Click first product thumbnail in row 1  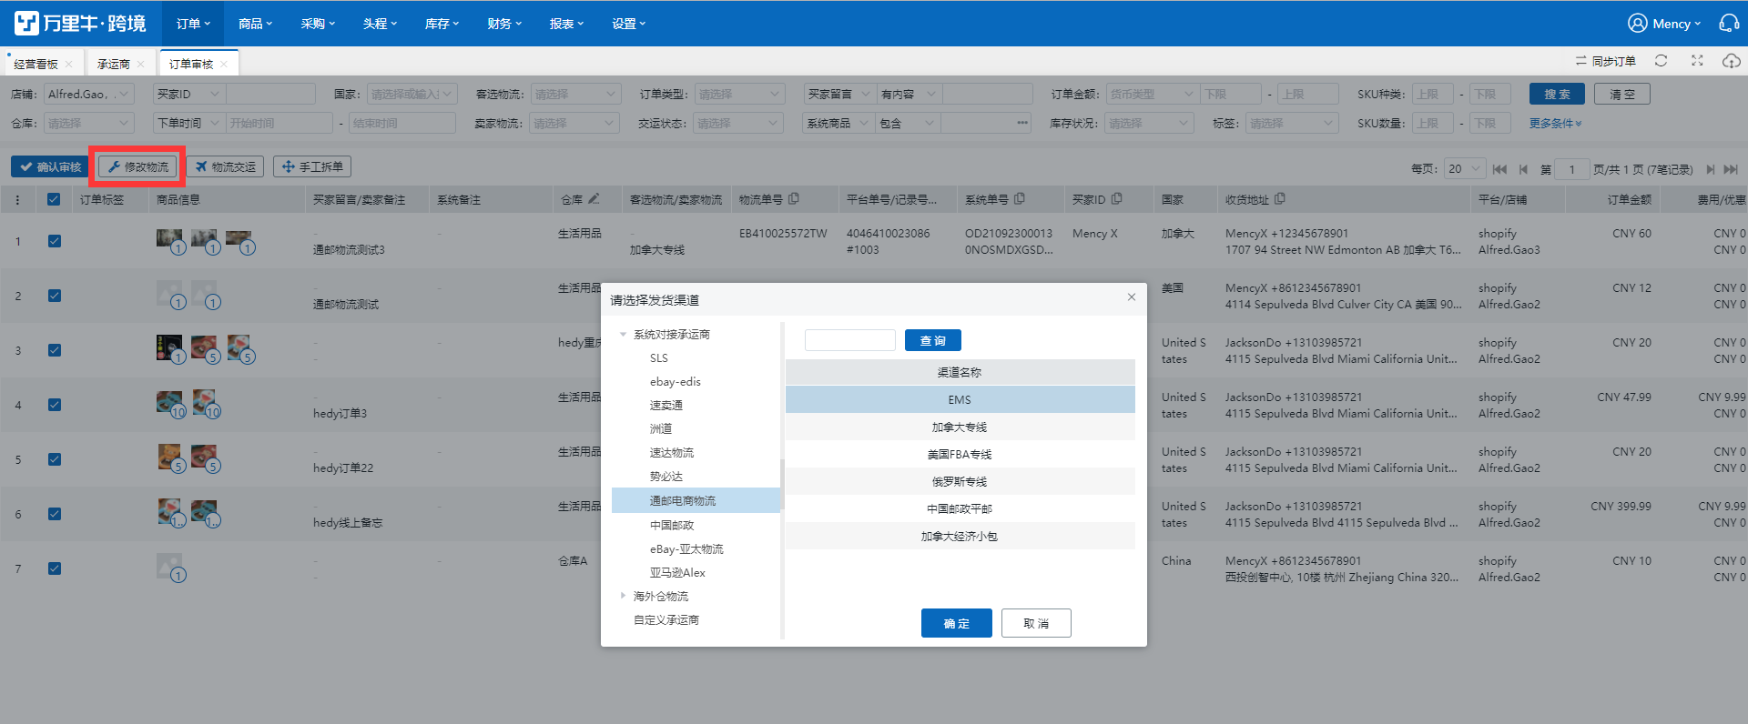168,239
